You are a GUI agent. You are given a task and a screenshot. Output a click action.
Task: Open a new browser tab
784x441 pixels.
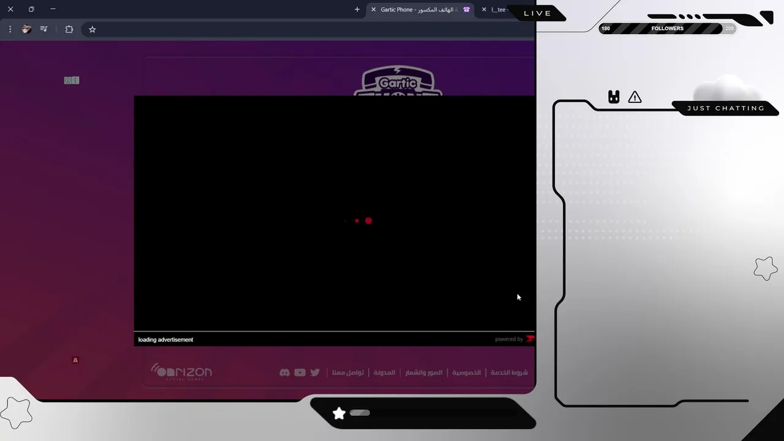pos(357,9)
